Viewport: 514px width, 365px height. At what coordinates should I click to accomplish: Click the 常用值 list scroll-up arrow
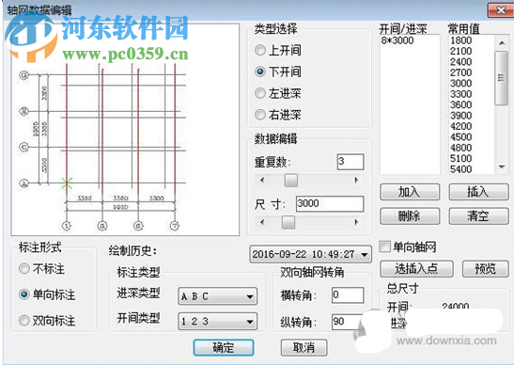tap(502, 42)
